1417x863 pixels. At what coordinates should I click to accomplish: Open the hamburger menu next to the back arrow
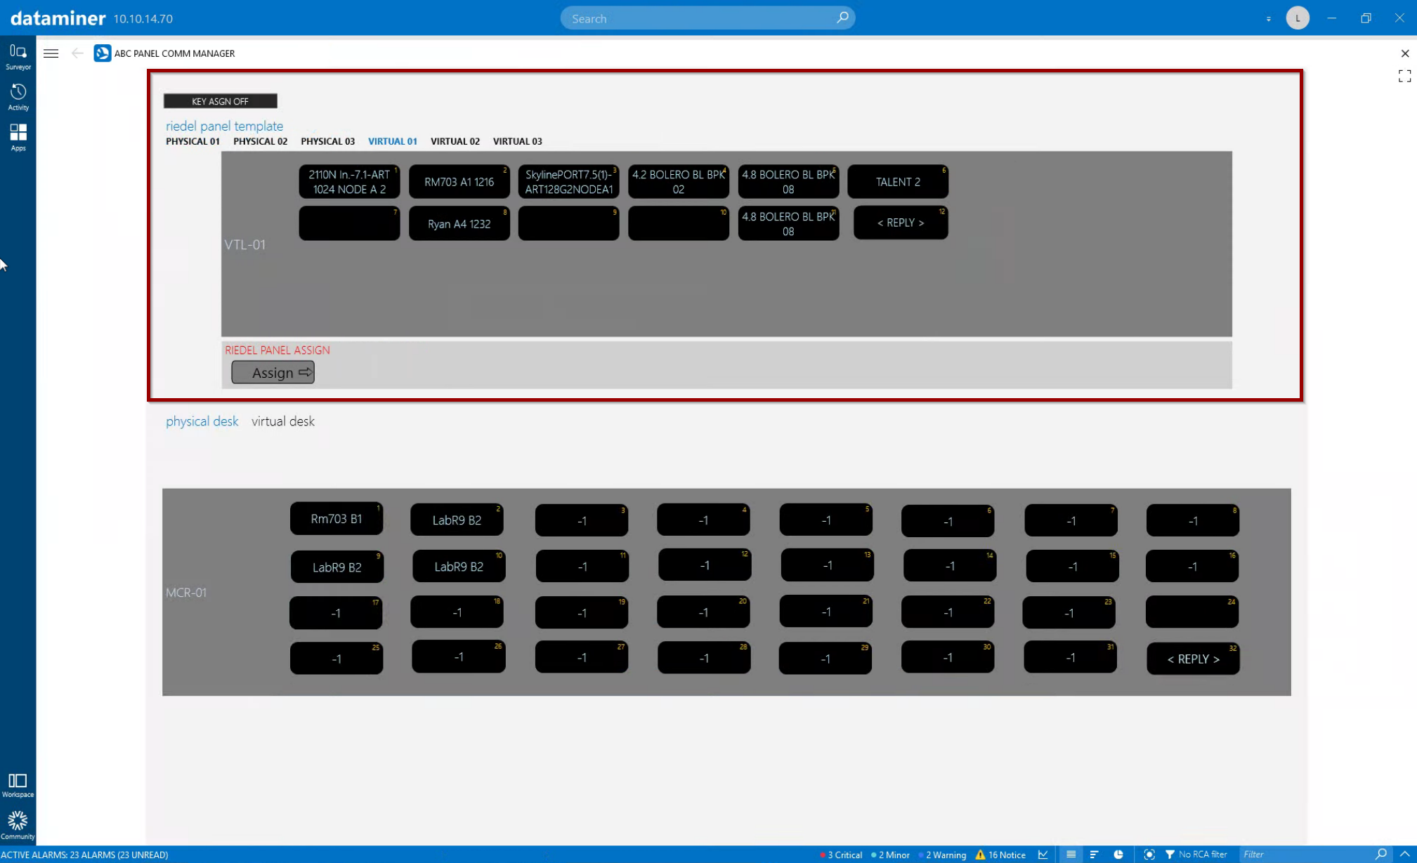coord(51,53)
